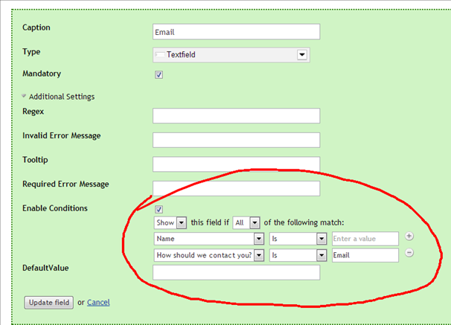Click the Caption input containing Email
The width and height of the screenshot is (451, 325).
coord(236,32)
